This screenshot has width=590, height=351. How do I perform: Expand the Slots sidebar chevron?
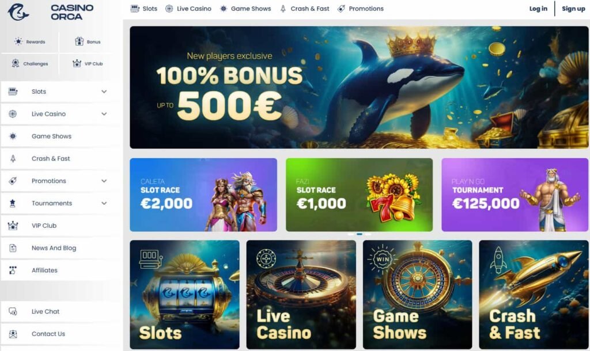click(104, 91)
